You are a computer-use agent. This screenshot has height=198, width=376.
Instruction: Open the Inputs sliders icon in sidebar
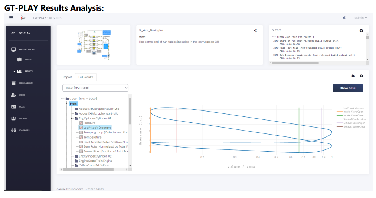[19, 59]
